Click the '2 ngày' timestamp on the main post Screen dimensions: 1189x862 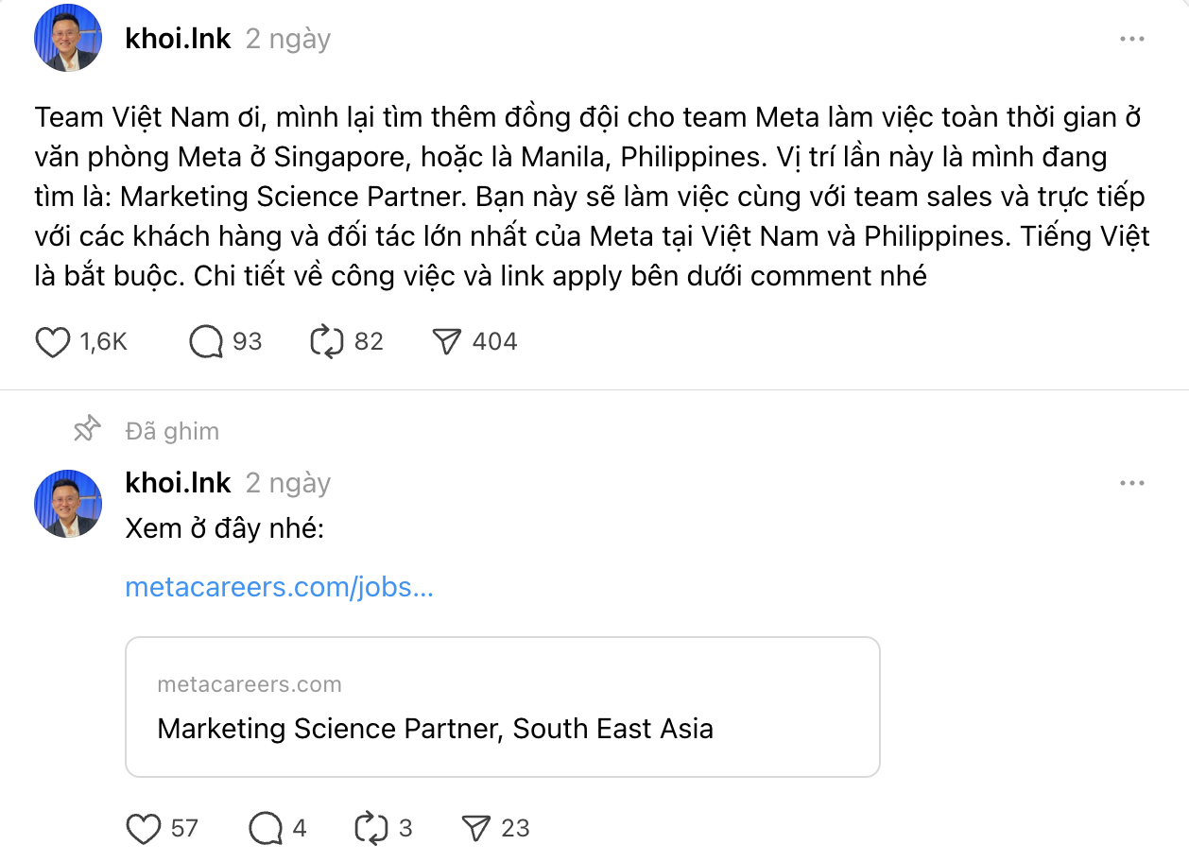287,39
